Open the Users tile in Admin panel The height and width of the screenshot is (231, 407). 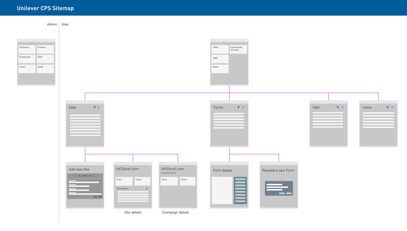tap(27, 69)
